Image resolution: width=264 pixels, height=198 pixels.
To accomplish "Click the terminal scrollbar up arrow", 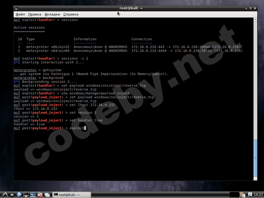I will coord(255,20).
